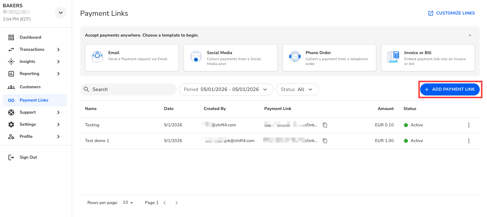Click the Email template envelope icon
This screenshot has height=217, width=487.
click(97, 56)
